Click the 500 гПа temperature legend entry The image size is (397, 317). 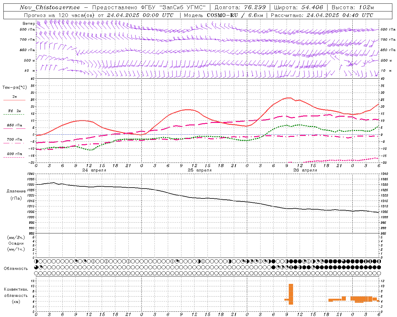click(x=15, y=154)
